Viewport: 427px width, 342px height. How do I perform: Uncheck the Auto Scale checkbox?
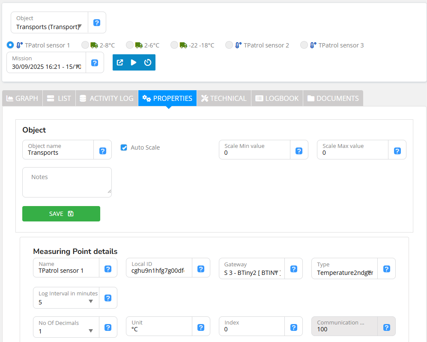point(124,147)
